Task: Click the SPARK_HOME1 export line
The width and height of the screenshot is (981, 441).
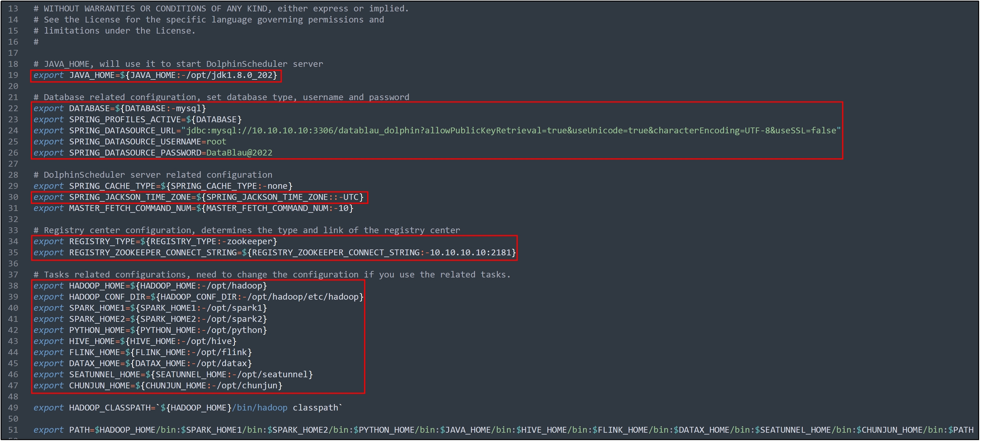Action: pyautogui.click(x=150, y=308)
